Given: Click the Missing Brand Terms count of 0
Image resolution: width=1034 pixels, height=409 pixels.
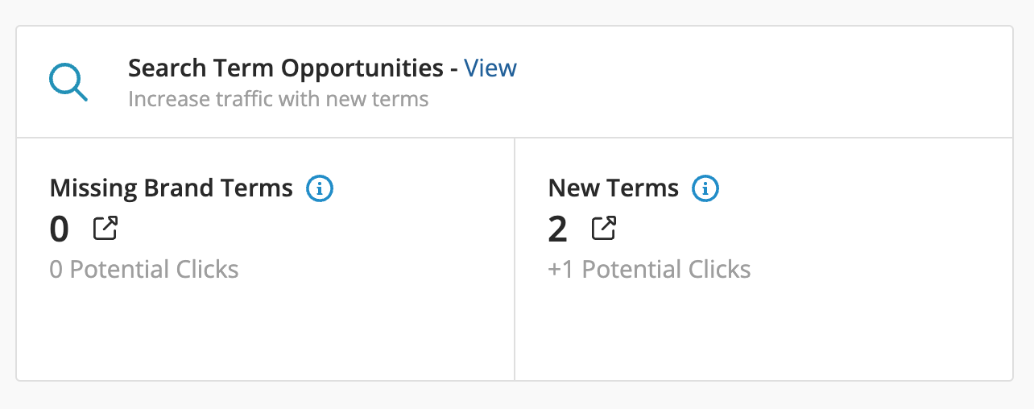Looking at the screenshot, I should point(60,229).
